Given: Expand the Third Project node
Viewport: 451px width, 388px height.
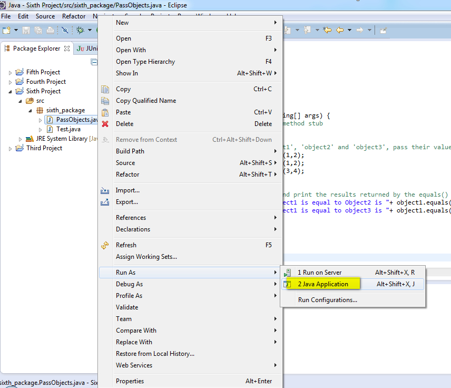Looking at the screenshot, I should 10,149.
